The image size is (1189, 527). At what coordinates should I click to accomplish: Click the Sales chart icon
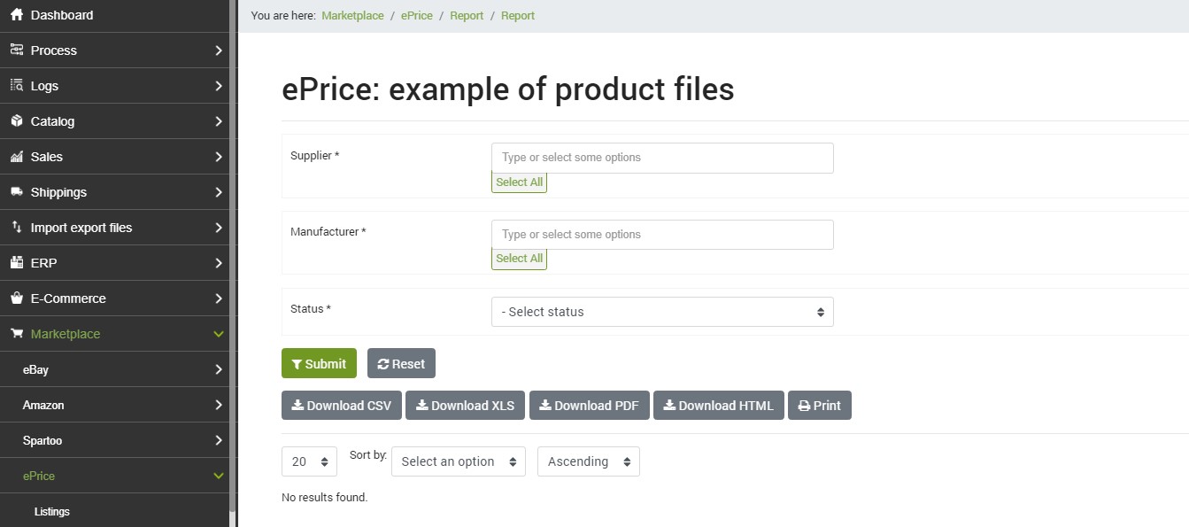[16, 157]
